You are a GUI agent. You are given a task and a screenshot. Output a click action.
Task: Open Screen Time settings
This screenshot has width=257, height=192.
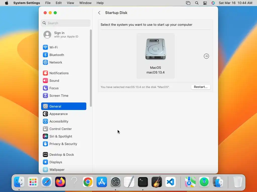pyautogui.click(x=63, y=96)
